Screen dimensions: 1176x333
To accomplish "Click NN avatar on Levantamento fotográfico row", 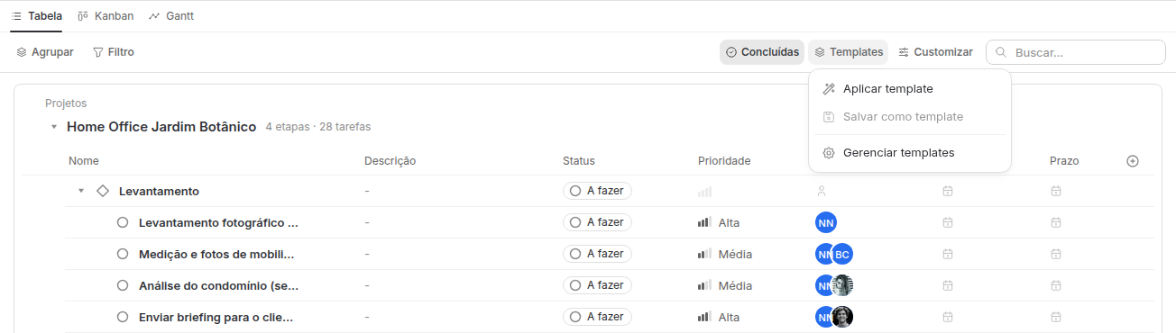I will pos(826,222).
